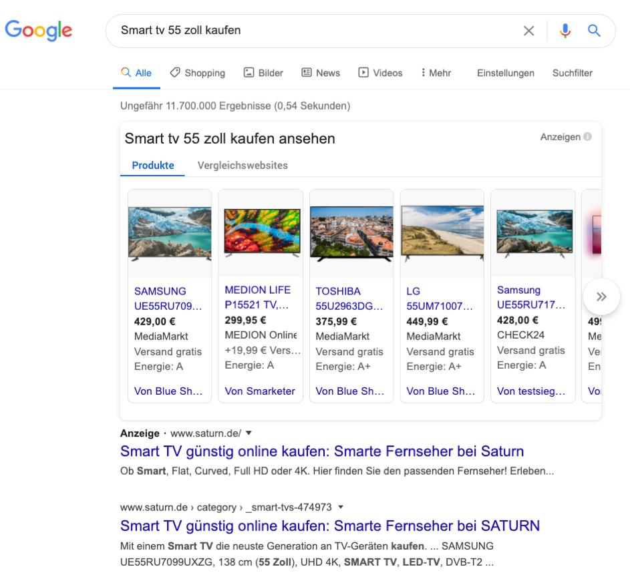
Task: Open the MEDION LIFE TV image
Action: pos(262,233)
